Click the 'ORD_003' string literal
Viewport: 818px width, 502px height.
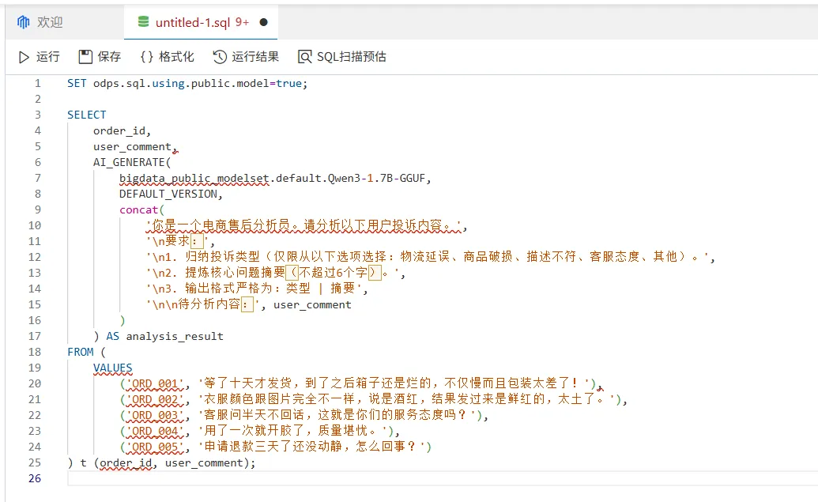click(x=156, y=415)
